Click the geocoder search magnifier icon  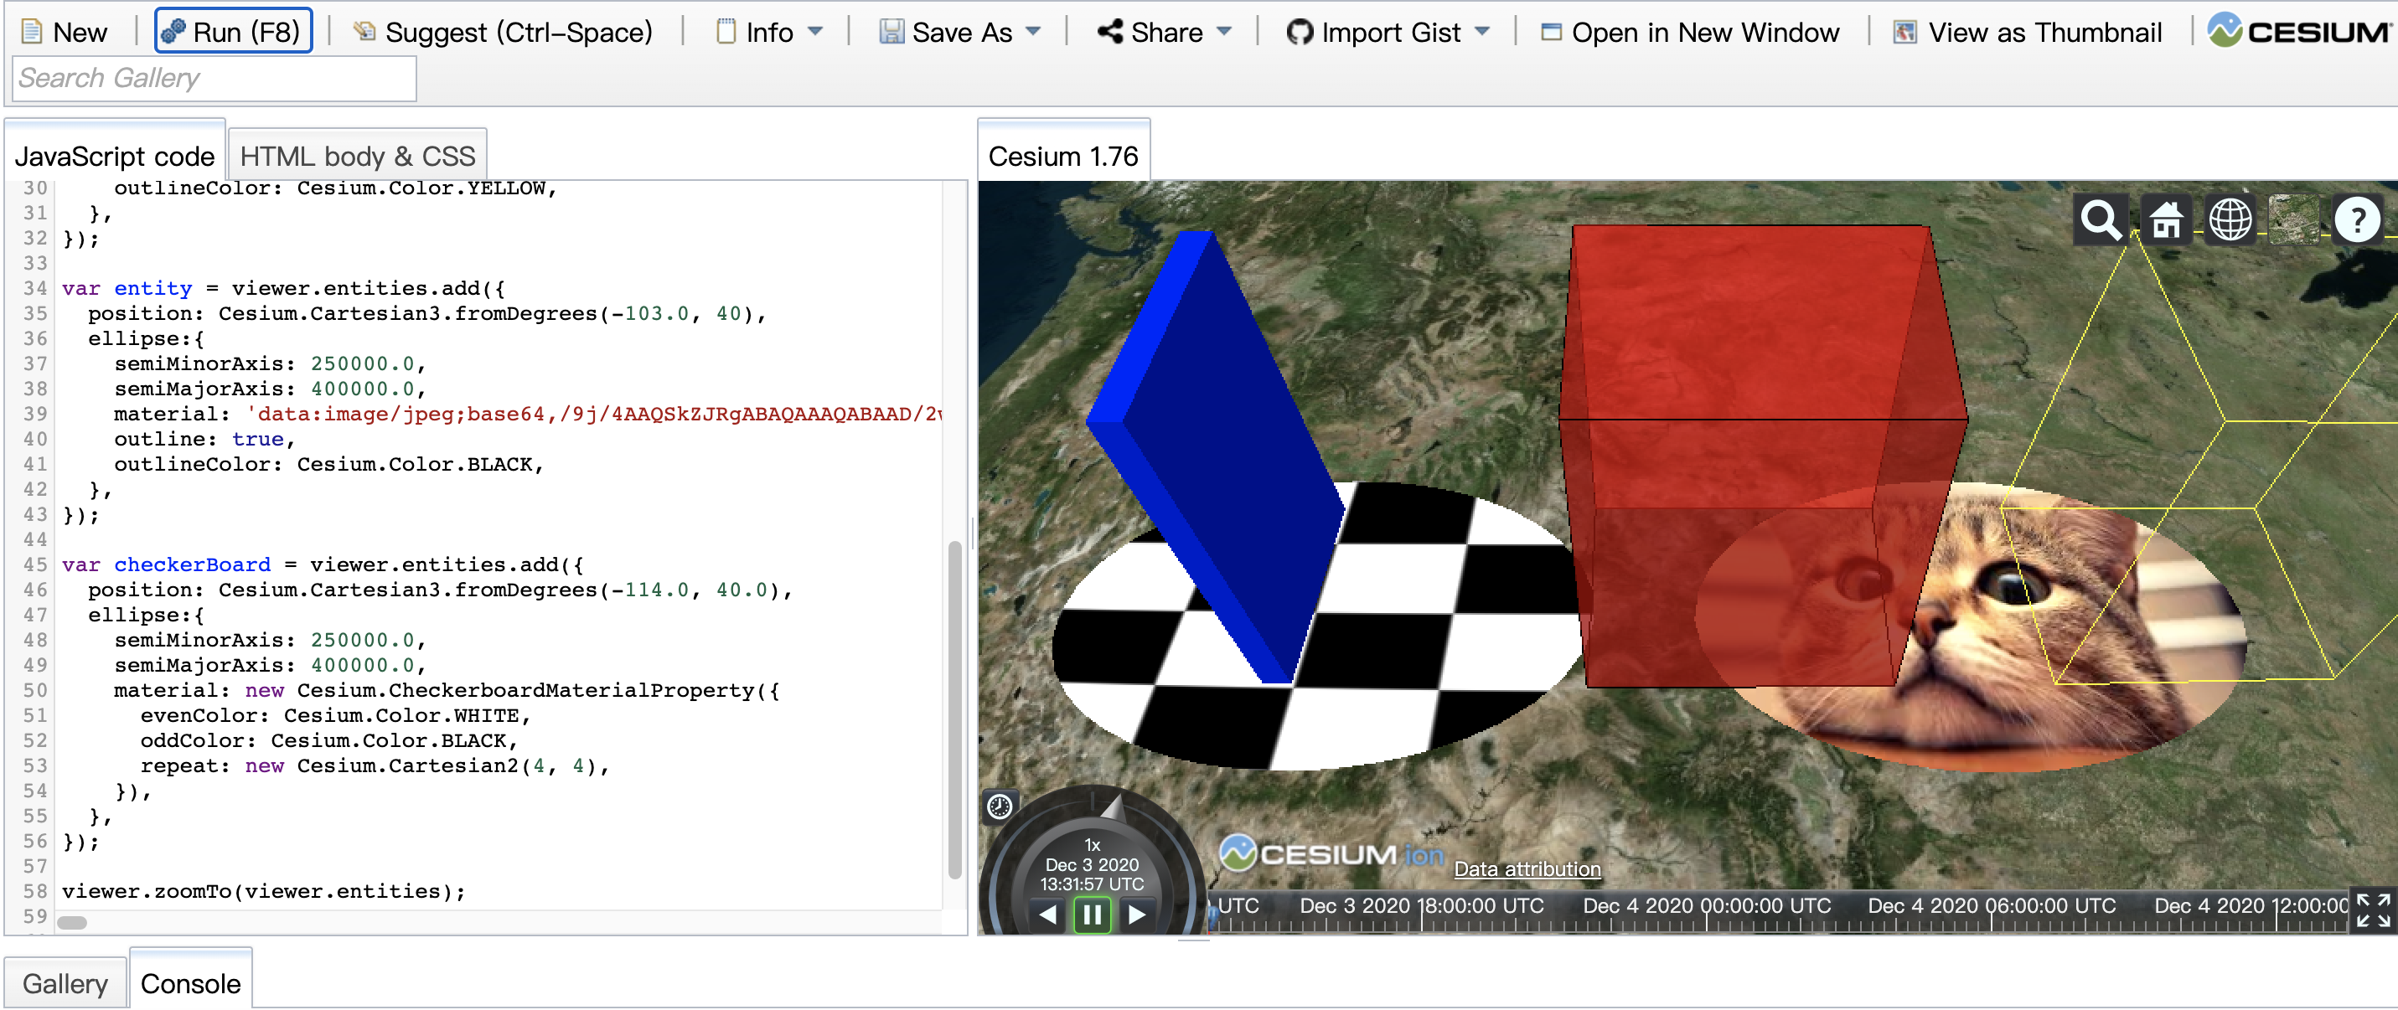point(2100,220)
